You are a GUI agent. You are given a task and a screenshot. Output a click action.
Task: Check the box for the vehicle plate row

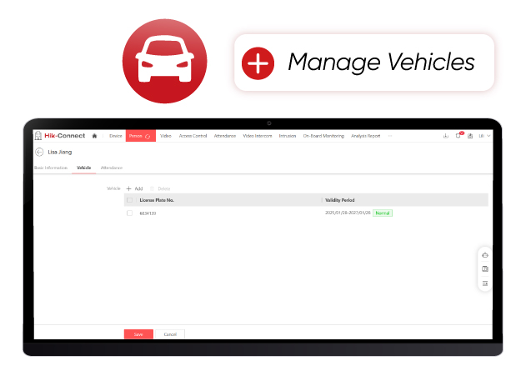click(x=129, y=213)
